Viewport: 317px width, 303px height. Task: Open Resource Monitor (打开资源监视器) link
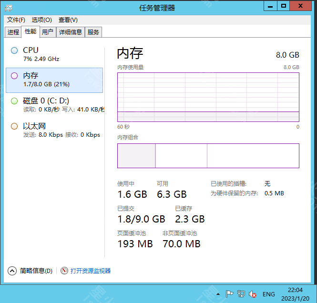(x=91, y=271)
